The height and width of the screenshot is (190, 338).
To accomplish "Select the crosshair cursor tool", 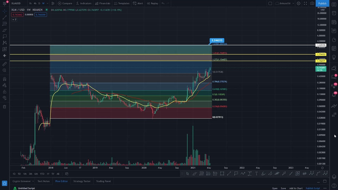I will coord(4,11).
